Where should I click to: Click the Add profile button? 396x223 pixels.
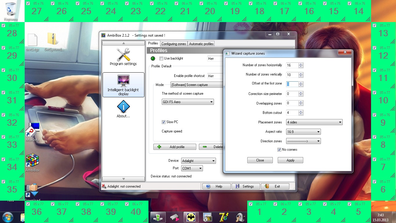pyautogui.click(x=175, y=147)
